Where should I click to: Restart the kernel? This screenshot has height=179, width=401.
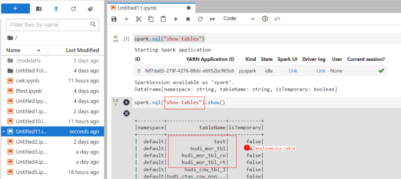click(200, 19)
